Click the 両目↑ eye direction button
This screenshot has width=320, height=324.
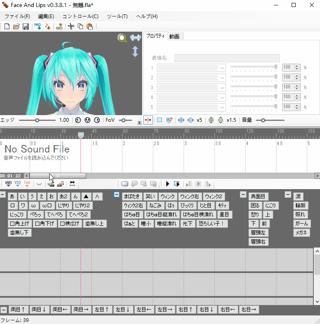point(18,310)
